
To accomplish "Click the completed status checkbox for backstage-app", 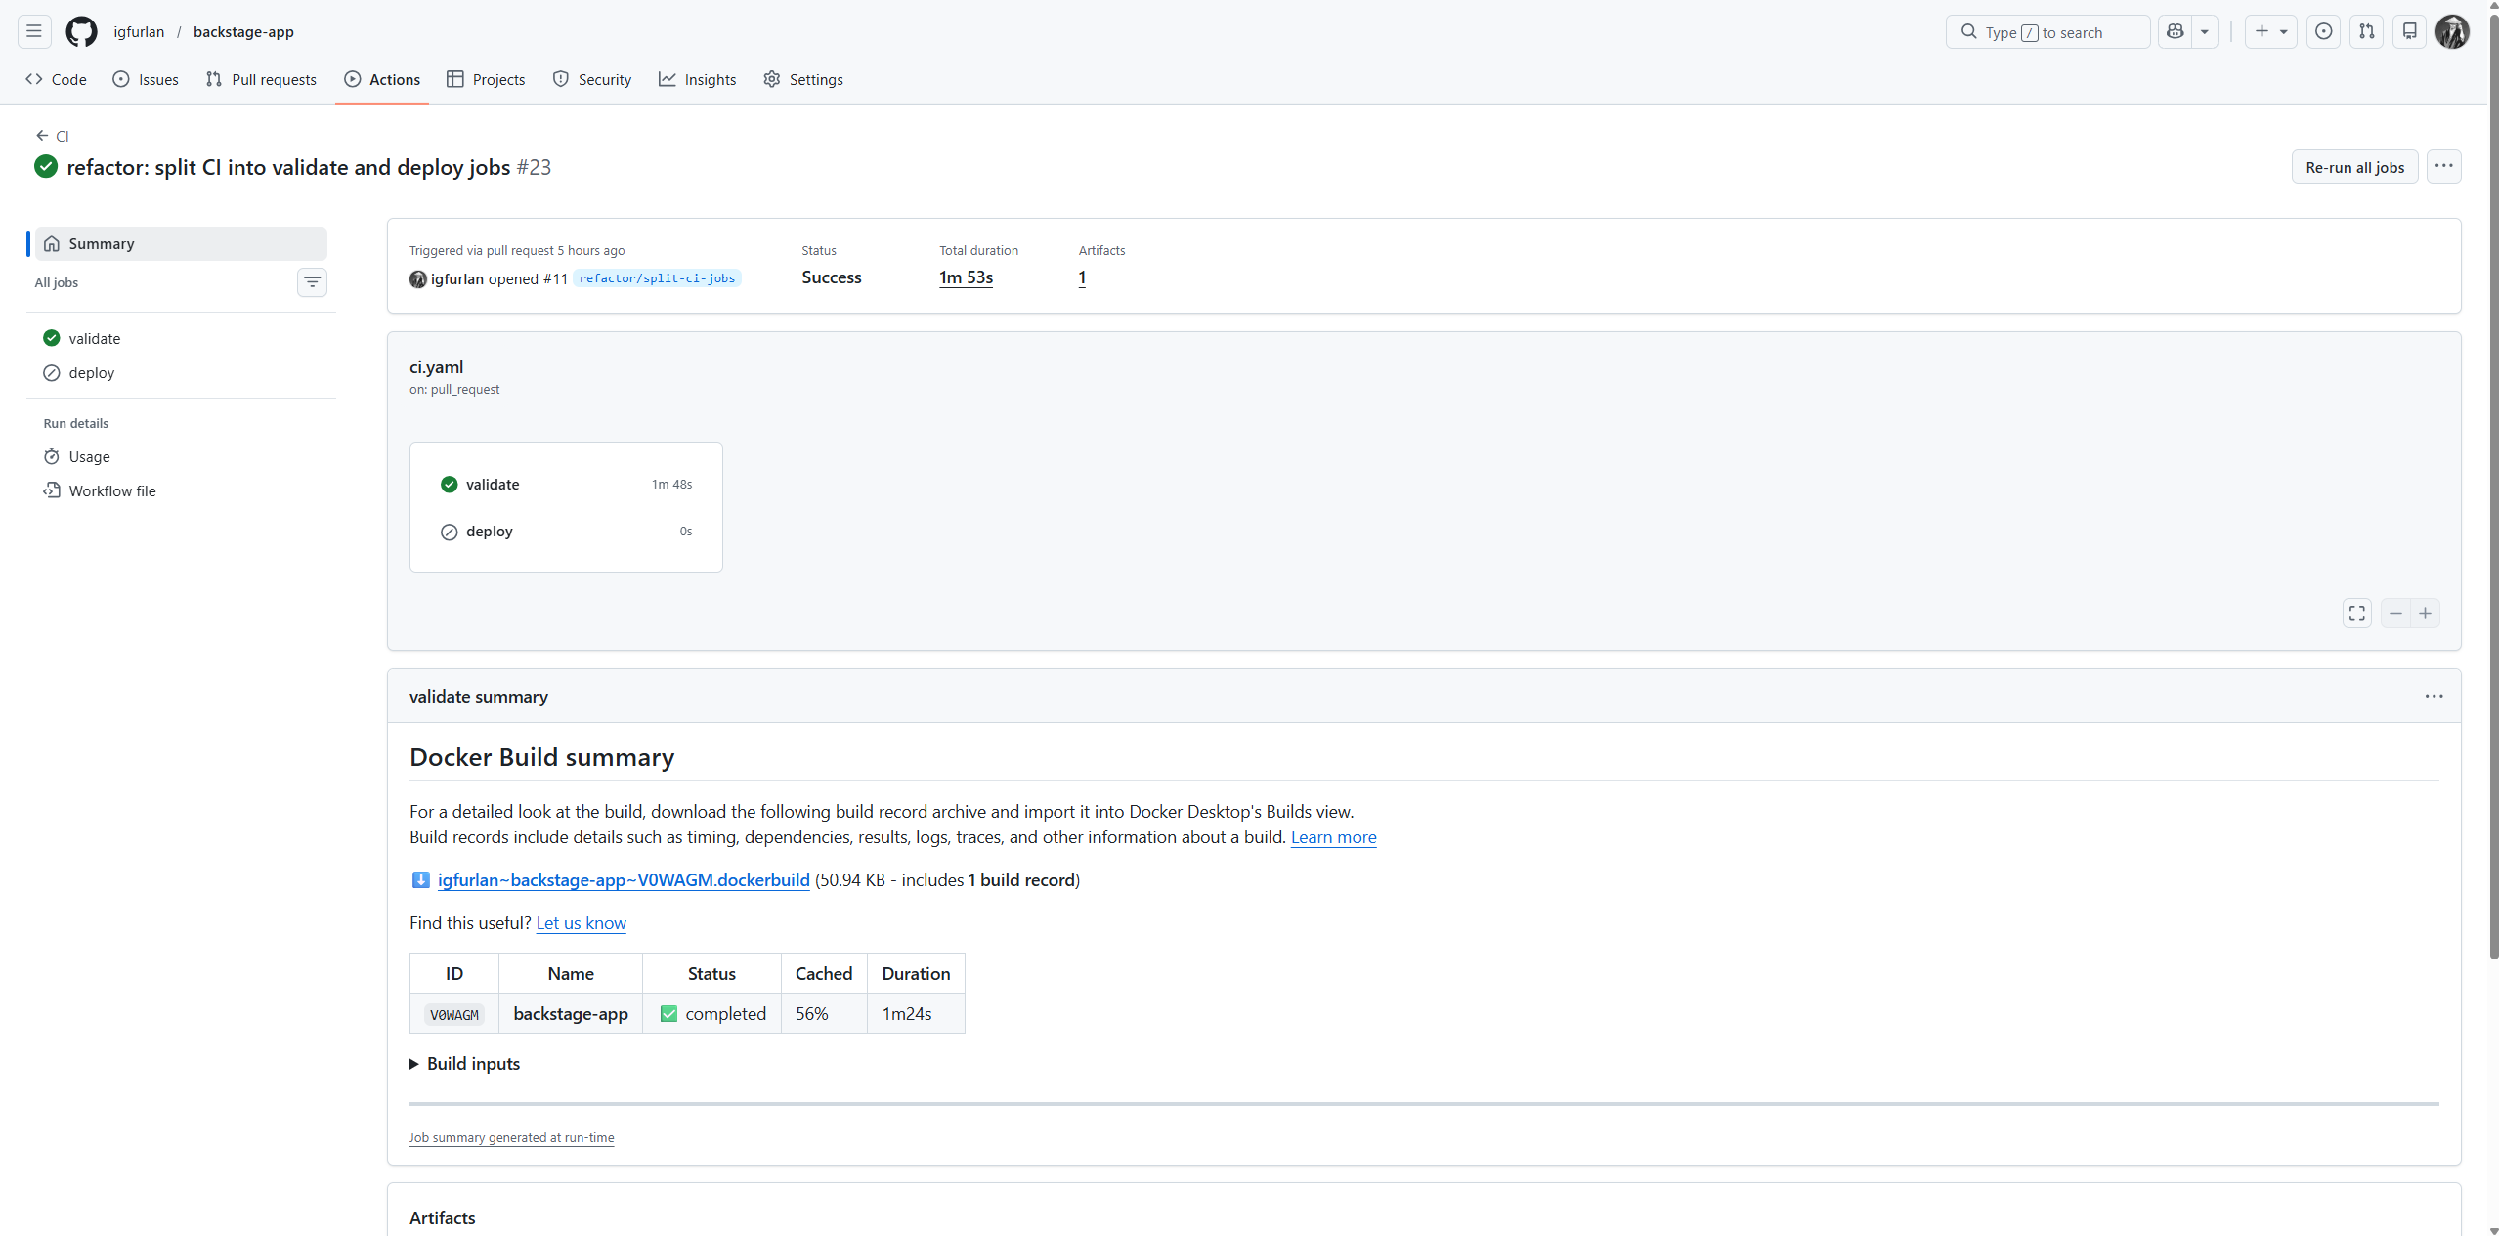I will (x=668, y=1013).
